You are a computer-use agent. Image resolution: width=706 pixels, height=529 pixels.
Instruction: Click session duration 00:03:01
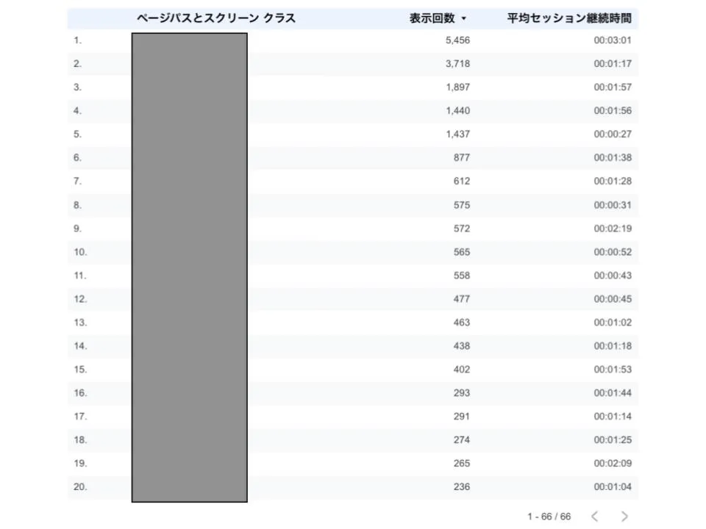click(x=613, y=40)
